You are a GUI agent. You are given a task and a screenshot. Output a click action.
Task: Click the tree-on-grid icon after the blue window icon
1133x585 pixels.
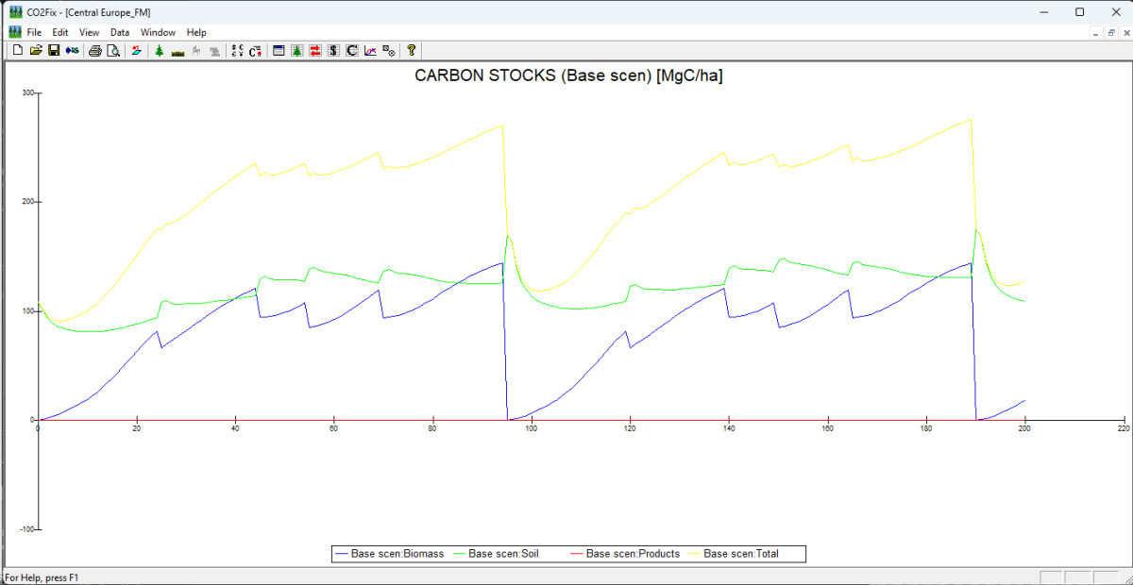[296, 50]
